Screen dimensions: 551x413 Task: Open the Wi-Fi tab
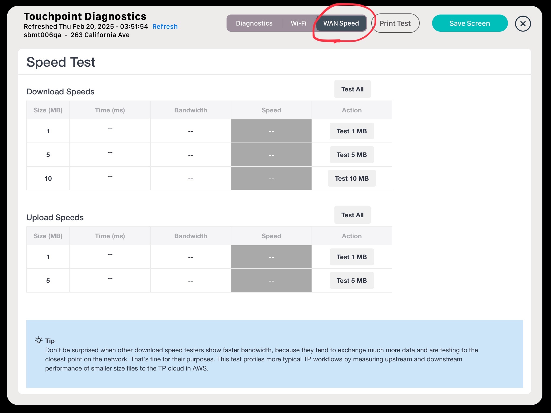coord(298,23)
